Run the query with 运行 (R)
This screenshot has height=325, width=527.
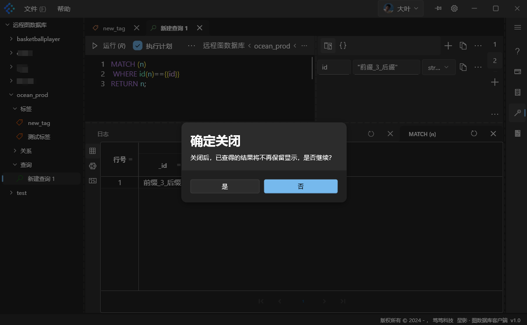pos(109,46)
